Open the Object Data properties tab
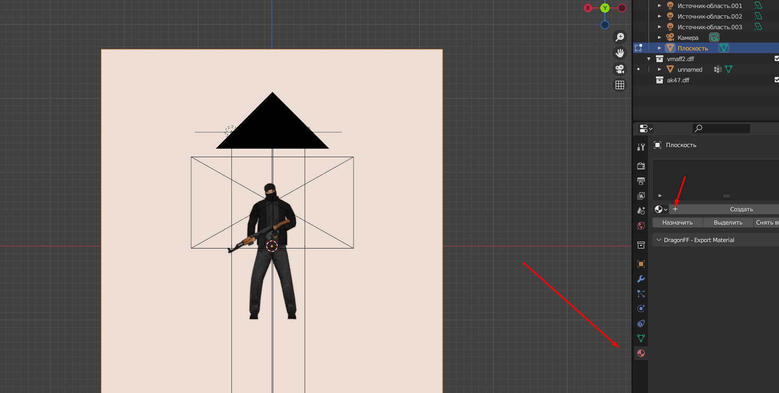This screenshot has width=779, height=393. click(x=641, y=338)
